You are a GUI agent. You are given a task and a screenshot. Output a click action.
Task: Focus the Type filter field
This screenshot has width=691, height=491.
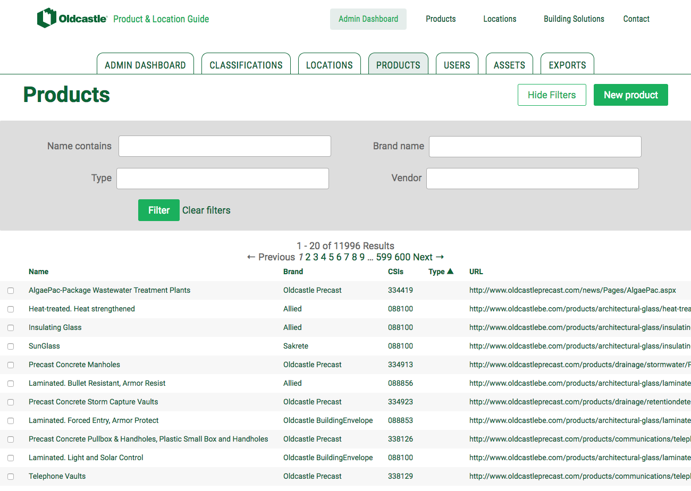point(223,179)
